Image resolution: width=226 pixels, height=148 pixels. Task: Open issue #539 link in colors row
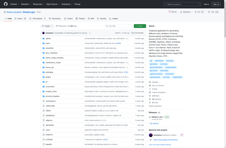(x=119, y=43)
